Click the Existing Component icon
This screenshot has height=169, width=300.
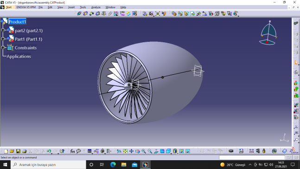tap(192, 13)
